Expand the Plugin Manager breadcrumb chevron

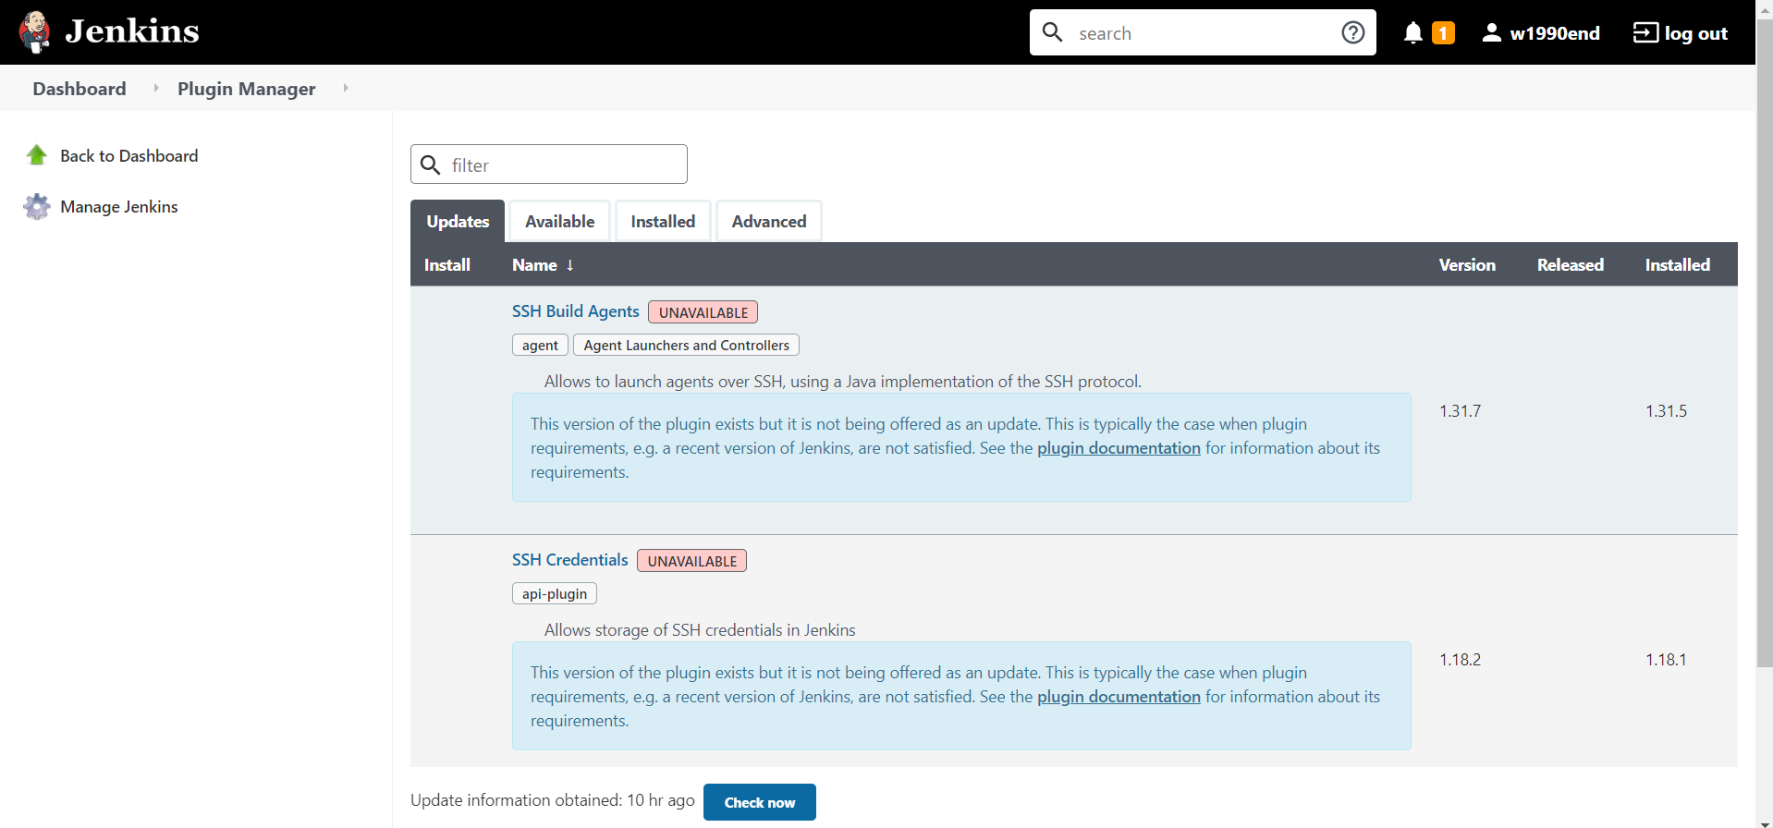tap(346, 88)
